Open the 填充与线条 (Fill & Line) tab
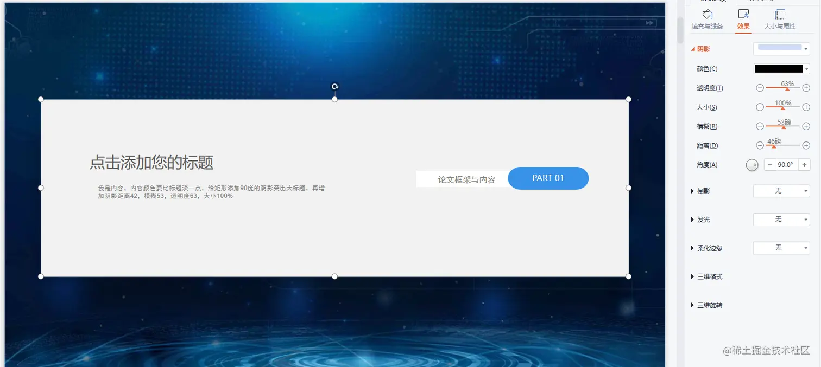 707,21
